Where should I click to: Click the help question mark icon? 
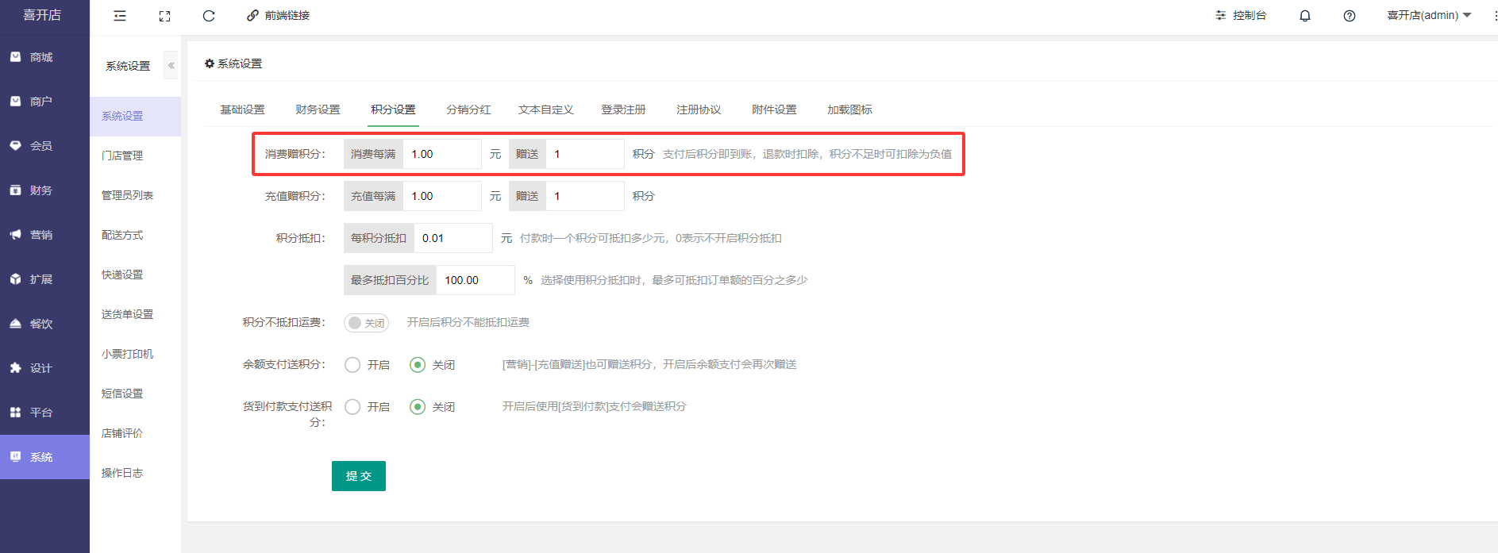tap(1350, 16)
